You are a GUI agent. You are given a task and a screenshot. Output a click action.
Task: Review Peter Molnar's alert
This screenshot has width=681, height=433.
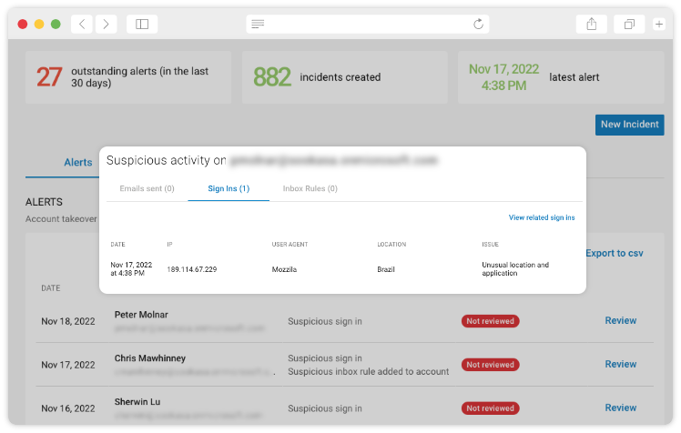620,321
